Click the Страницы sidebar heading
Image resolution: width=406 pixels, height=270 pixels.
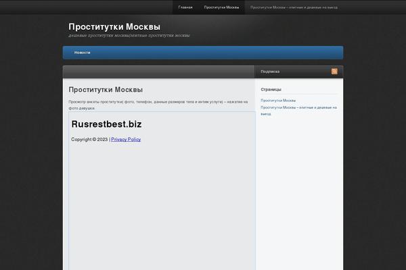pyautogui.click(x=271, y=89)
